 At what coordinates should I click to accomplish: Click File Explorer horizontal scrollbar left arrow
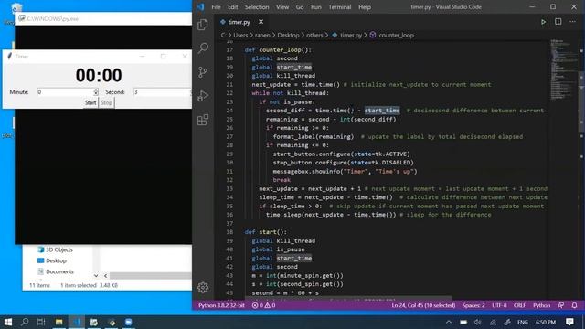pyautogui.click(x=106, y=276)
